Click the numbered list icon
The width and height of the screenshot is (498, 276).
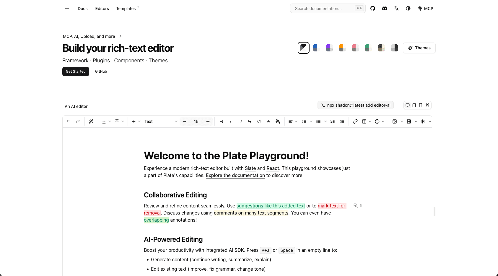[x=304, y=121]
